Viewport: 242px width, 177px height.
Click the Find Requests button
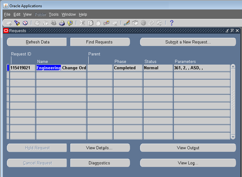(100, 42)
